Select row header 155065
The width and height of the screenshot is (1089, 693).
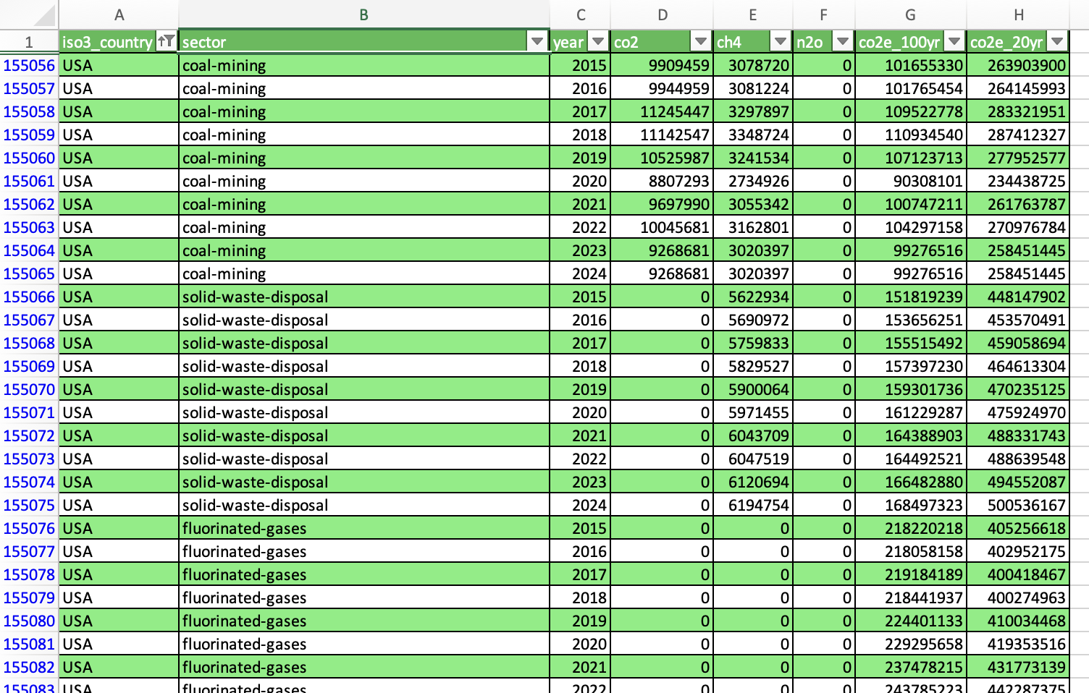tap(29, 273)
